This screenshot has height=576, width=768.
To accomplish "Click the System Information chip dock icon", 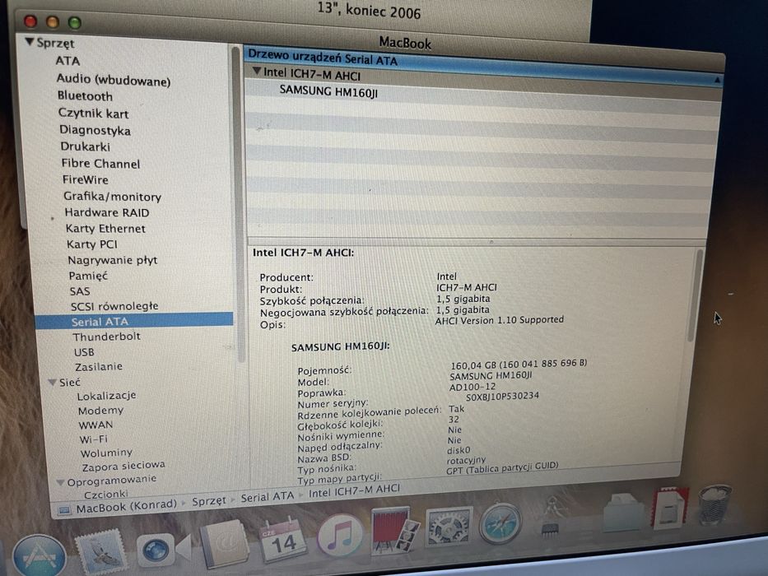I will click(552, 518).
